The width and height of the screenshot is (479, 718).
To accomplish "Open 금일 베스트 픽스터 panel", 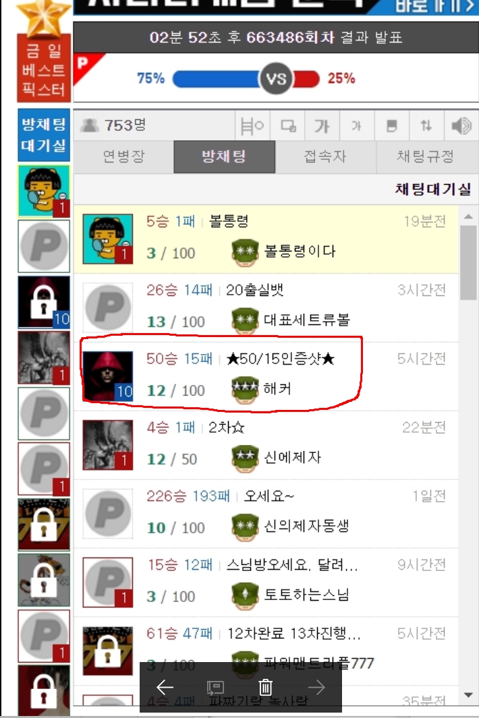I will pos(44,68).
